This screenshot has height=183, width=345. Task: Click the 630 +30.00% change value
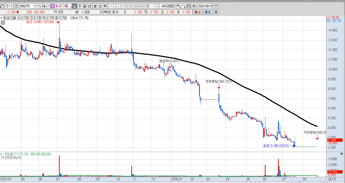[x=36, y=12]
